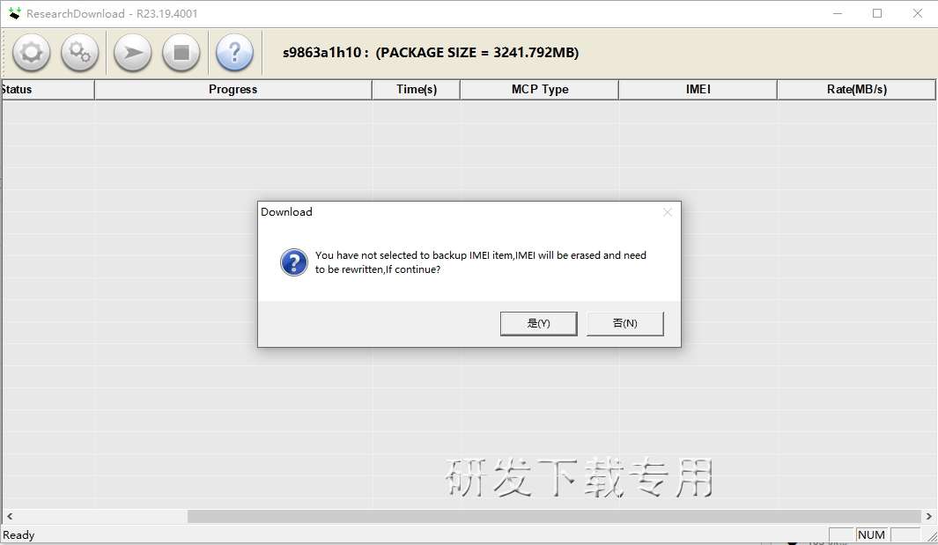Click the horizontal scrollbar thumb

[554, 516]
